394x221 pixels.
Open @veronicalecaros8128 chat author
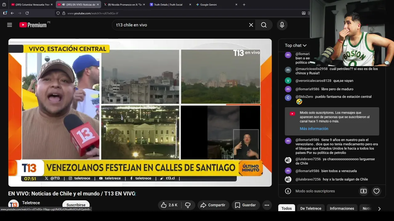pos(313,81)
